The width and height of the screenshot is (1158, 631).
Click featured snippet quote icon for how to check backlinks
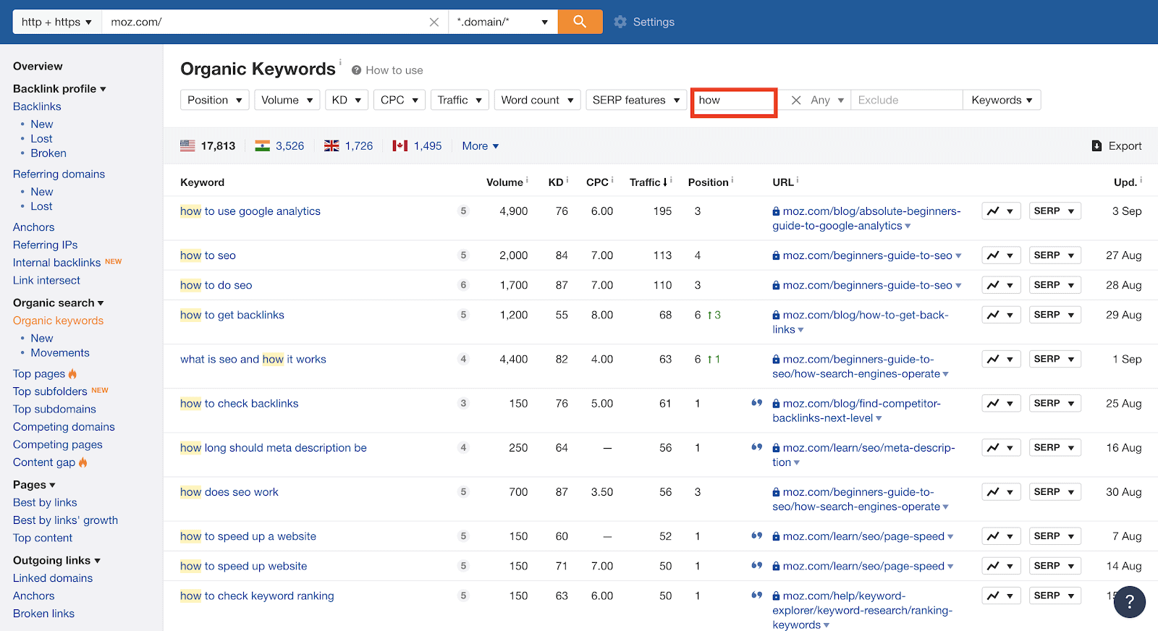[757, 403]
